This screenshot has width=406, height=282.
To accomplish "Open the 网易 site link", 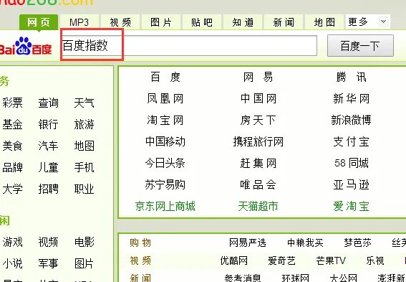I will pyautogui.click(x=258, y=77).
